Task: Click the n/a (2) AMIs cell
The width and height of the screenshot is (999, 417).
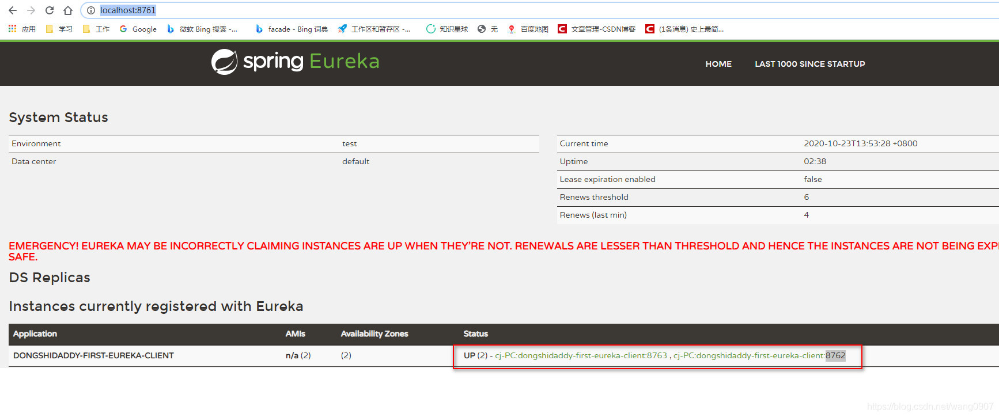Action: click(x=298, y=355)
